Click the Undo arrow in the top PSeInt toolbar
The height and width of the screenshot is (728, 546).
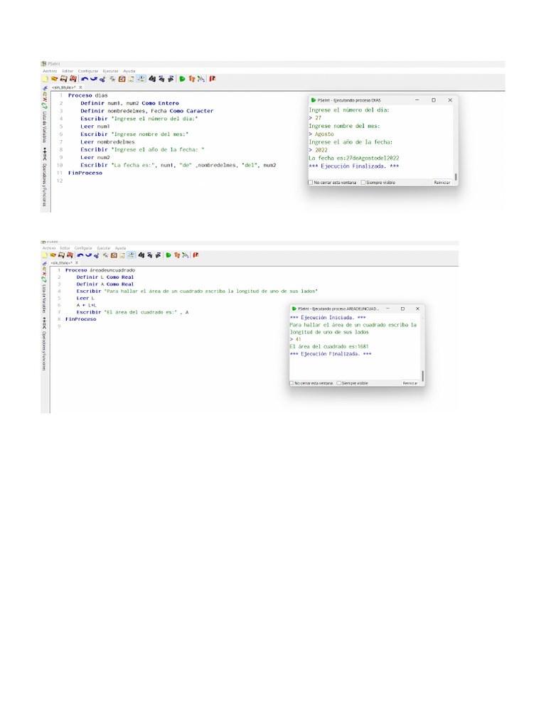pyautogui.click(x=85, y=79)
